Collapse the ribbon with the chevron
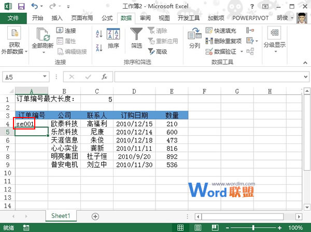311x232 pixels. point(305,63)
